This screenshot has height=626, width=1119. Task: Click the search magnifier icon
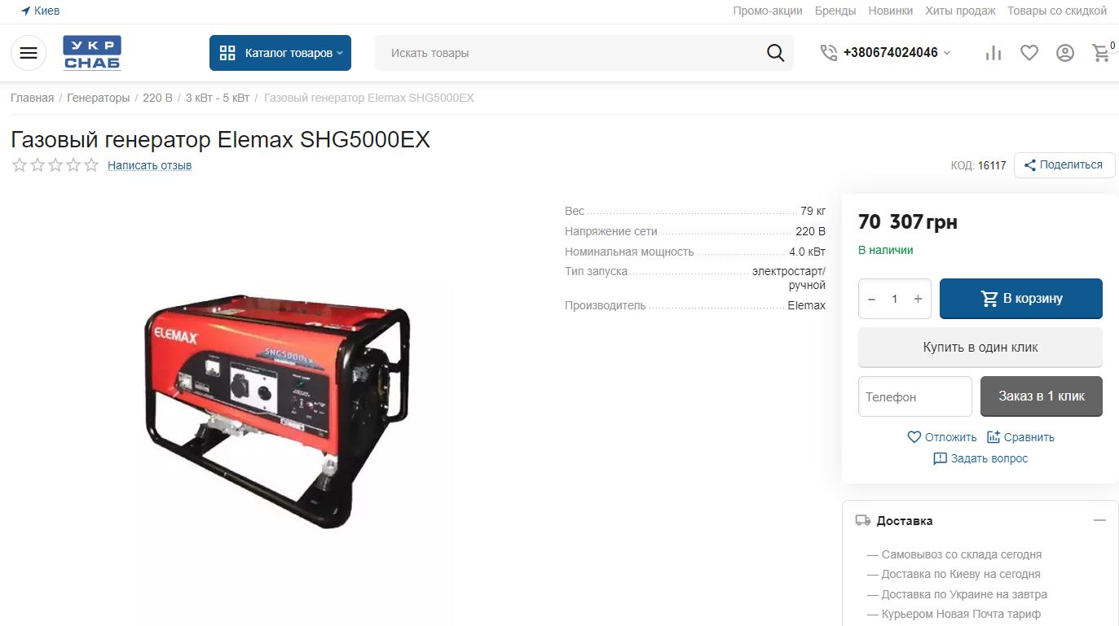775,53
